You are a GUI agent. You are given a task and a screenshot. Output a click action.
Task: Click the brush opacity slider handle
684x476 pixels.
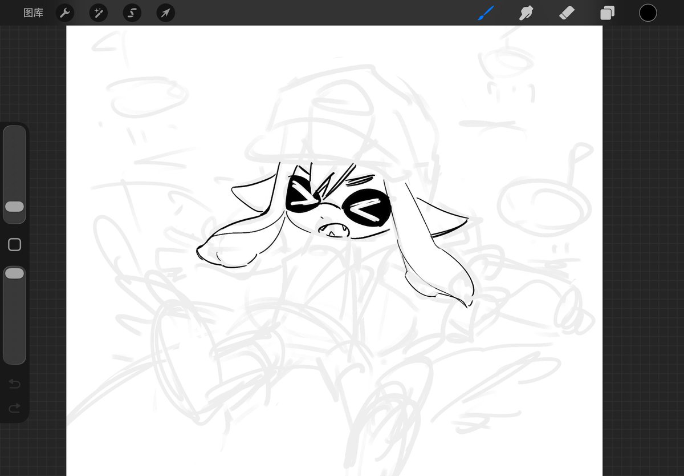(x=14, y=274)
